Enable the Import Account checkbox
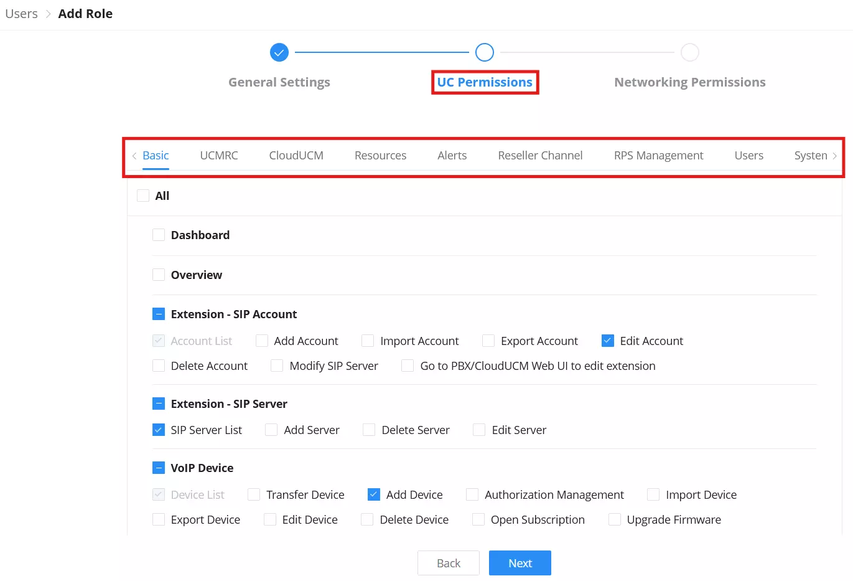 [368, 341]
